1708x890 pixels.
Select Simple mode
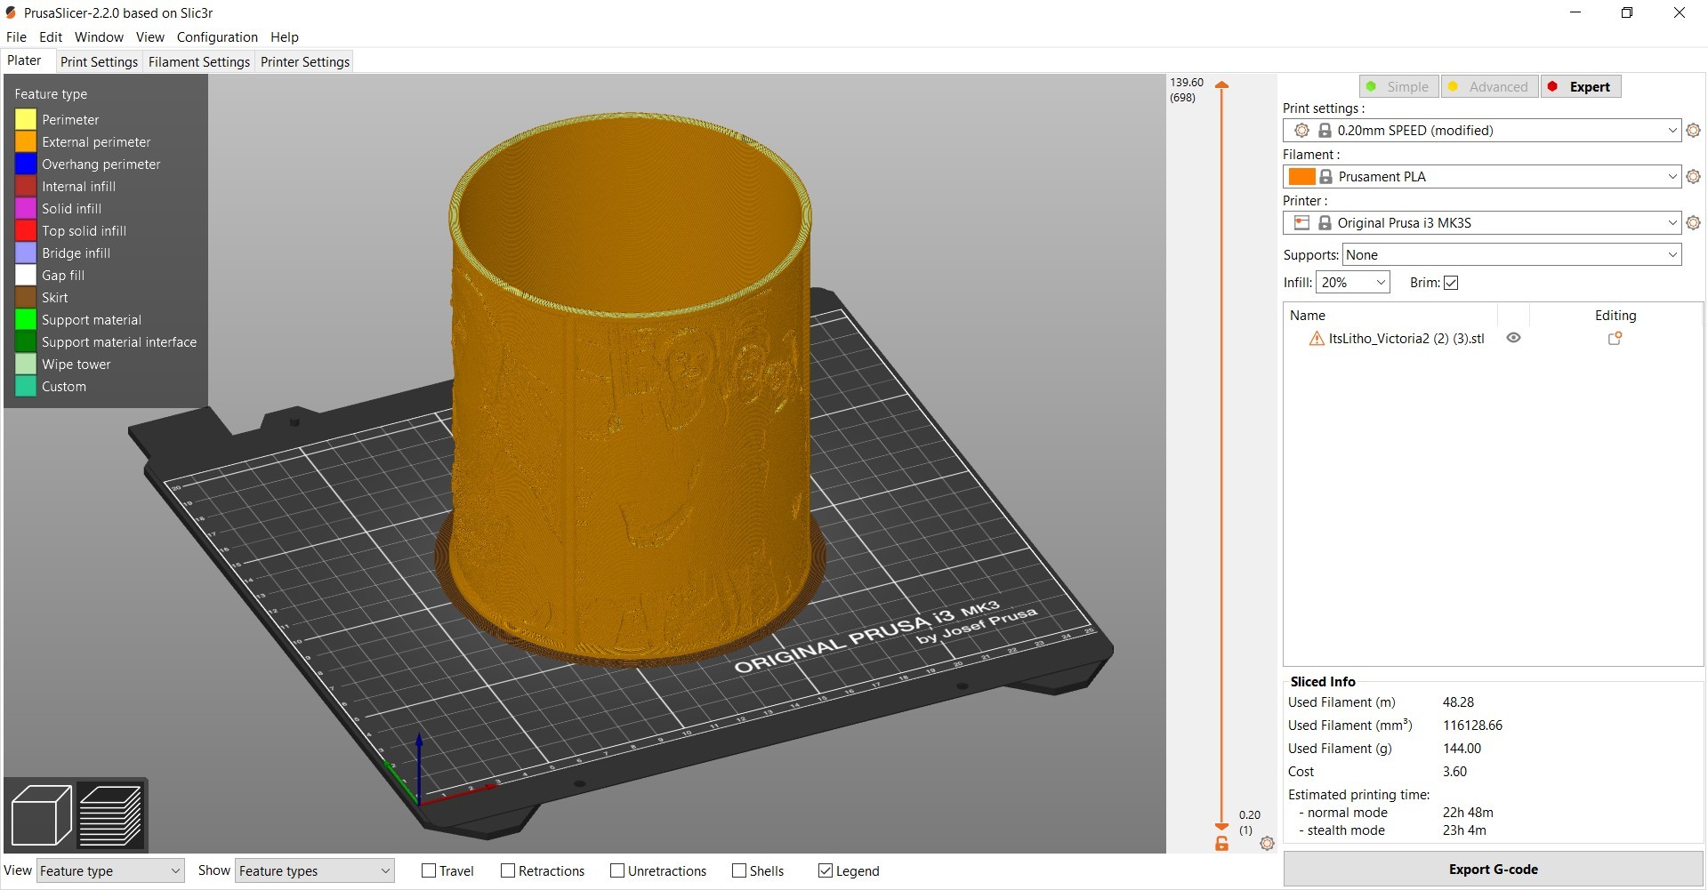point(1398,87)
